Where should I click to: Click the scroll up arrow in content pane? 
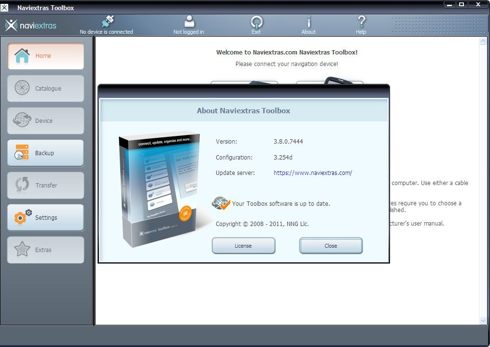(483, 42)
